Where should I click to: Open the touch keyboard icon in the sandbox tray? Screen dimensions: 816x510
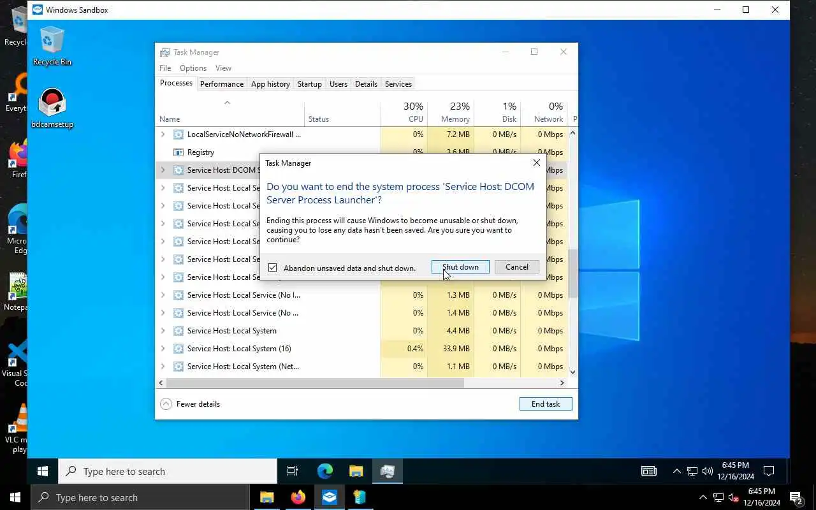tap(649, 471)
